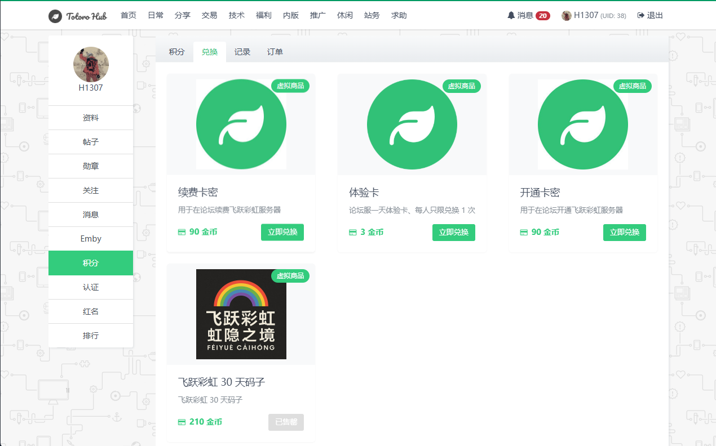716x446 pixels.
Task: Click the 退出 logout link
Action: pyautogui.click(x=655, y=16)
